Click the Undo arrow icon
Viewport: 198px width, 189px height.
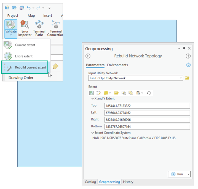(x=29, y=8)
